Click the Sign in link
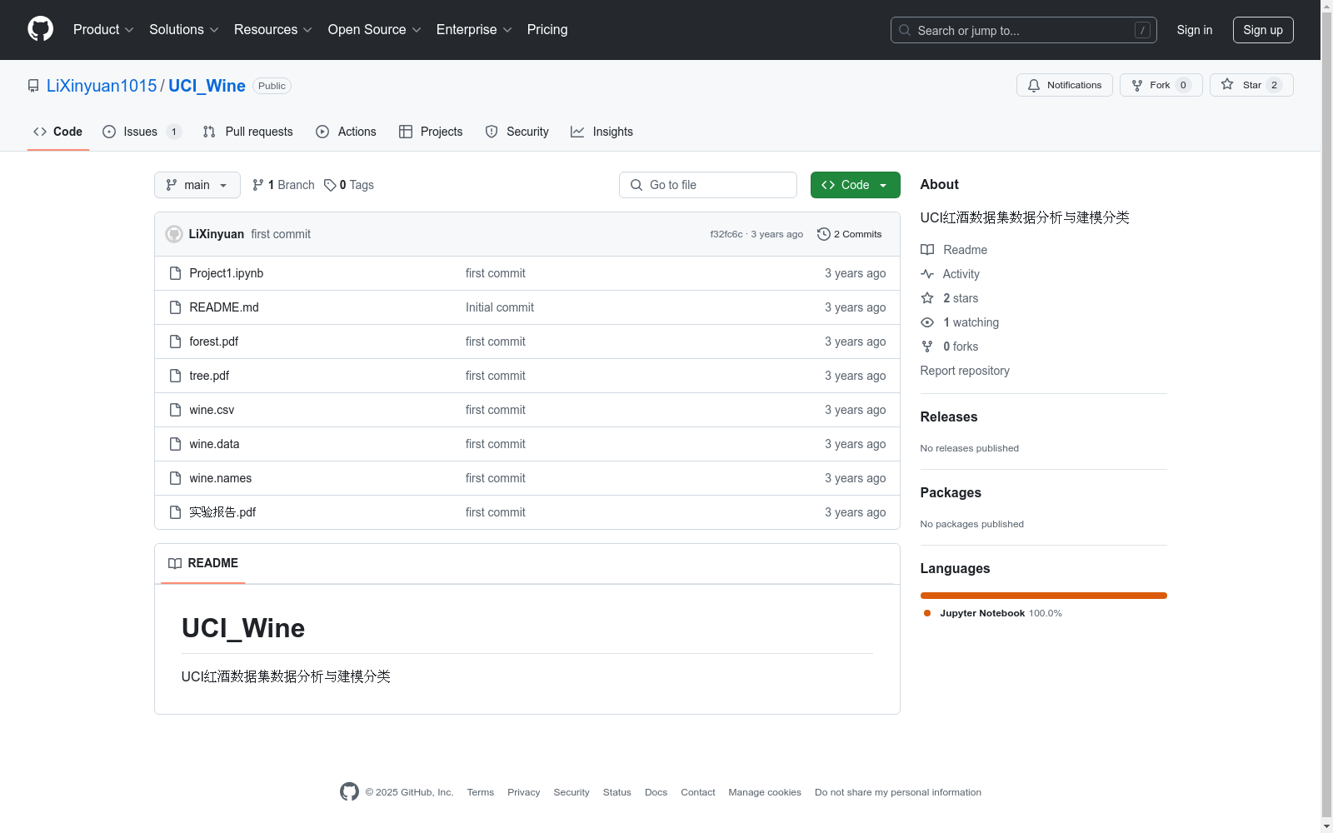 pyautogui.click(x=1195, y=30)
